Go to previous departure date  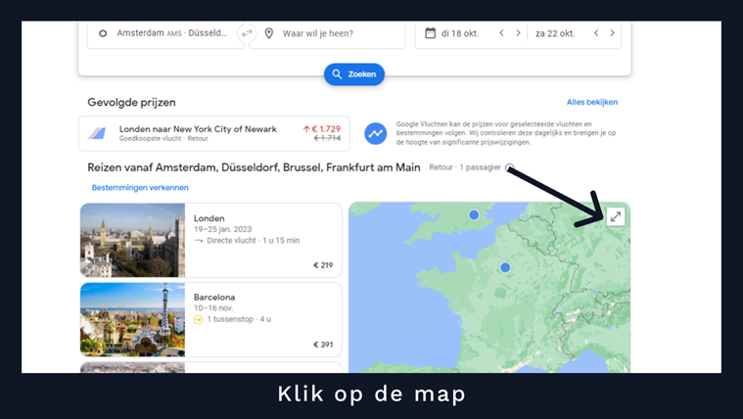[x=501, y=33]
